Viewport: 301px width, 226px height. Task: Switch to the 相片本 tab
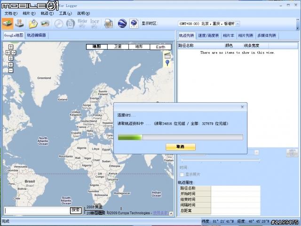point(229,36)
